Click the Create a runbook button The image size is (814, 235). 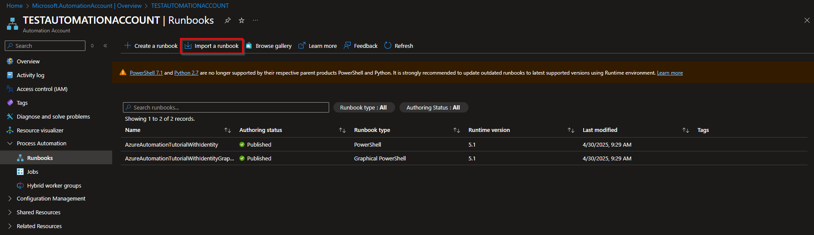click(151, 46)
